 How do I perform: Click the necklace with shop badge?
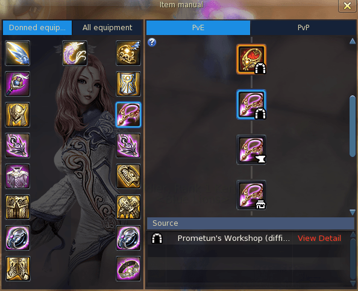coord(251,195)
